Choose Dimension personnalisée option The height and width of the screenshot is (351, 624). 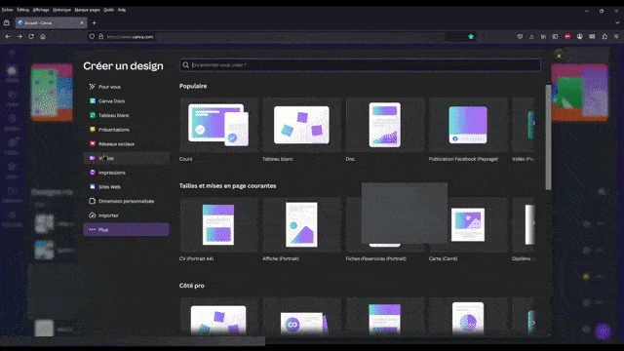click(x=126, y=201)
